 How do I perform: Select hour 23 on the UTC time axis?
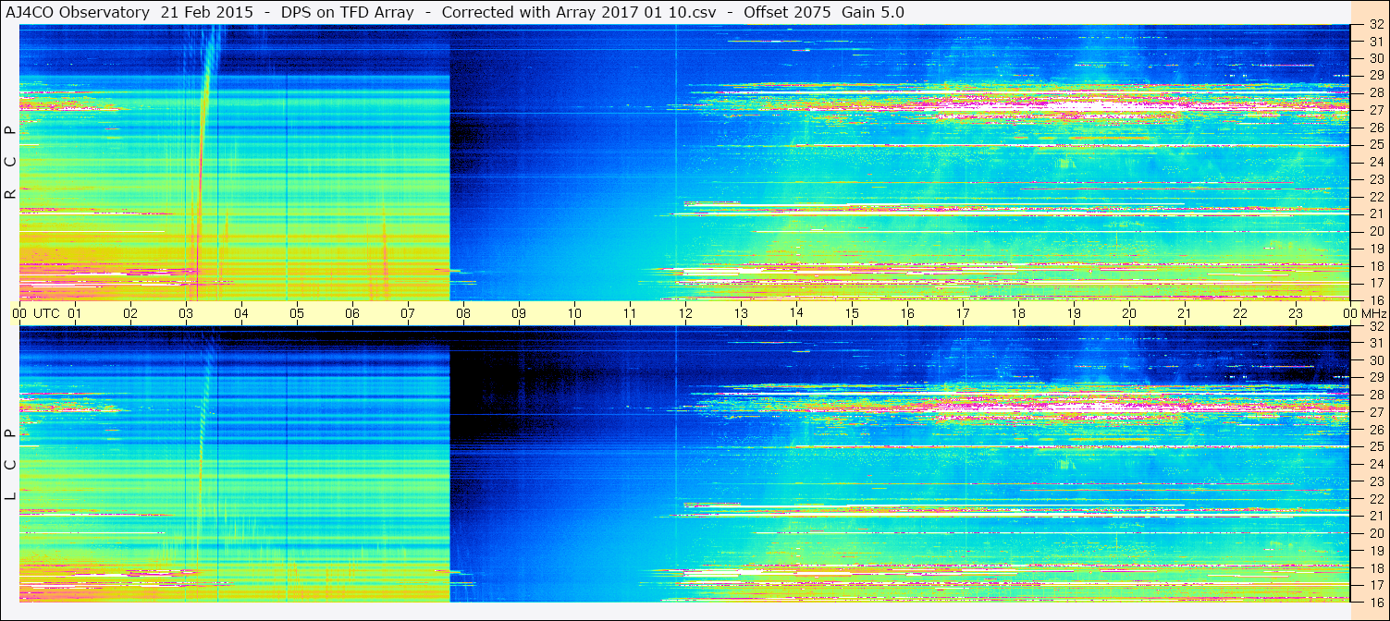point(1296,313)
